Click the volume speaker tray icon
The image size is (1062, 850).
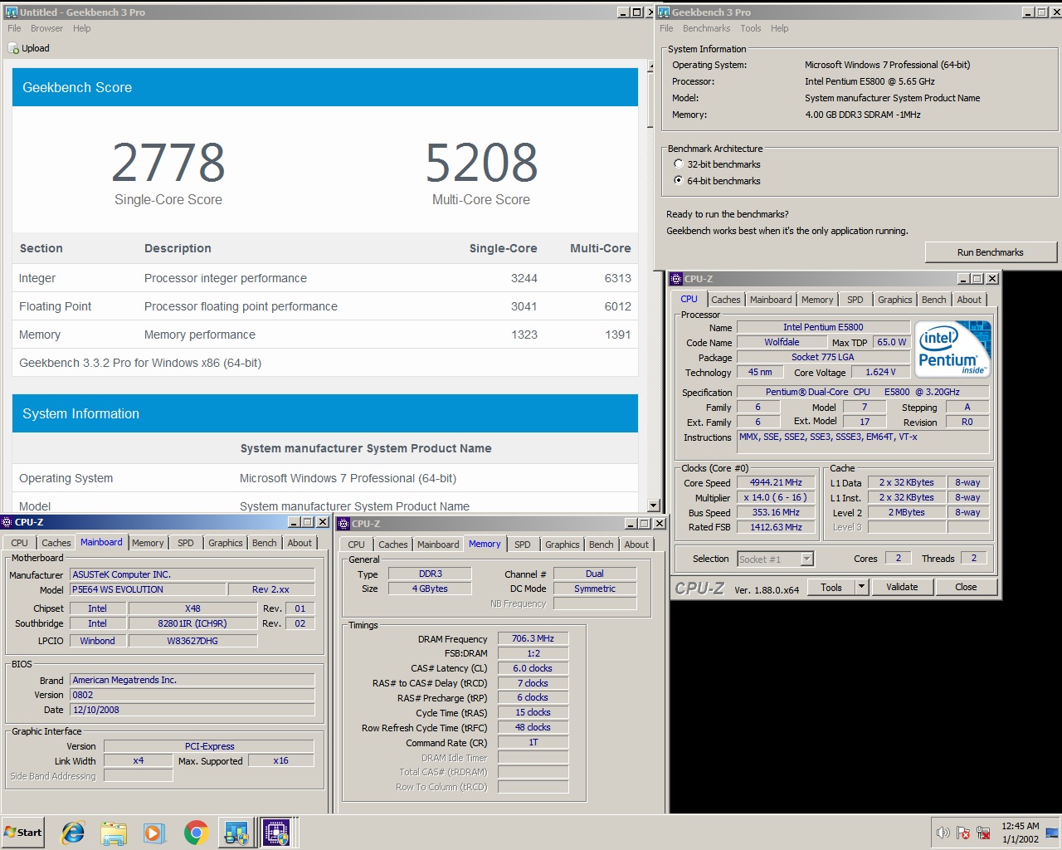click(943, 833)
